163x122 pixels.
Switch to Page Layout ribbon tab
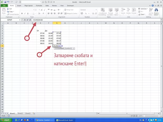pyautogui.click(x=28, y=6)
